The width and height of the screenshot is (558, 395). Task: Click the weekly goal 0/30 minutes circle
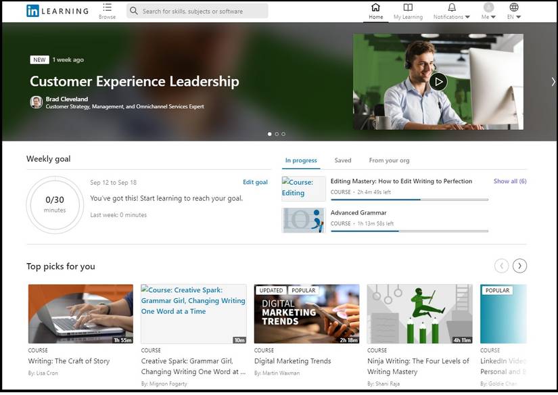(x=55, y=205)
